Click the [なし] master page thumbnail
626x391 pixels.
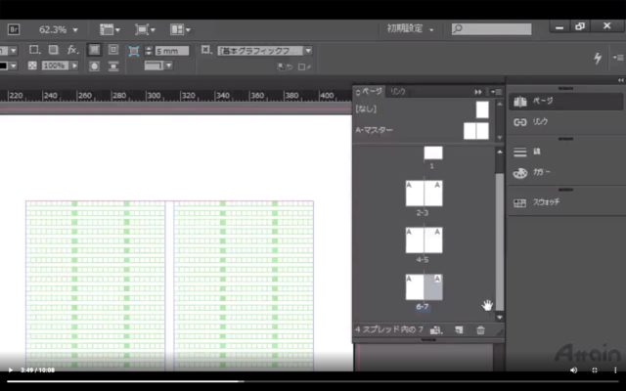pyautogui.click(x=482, y=109)
